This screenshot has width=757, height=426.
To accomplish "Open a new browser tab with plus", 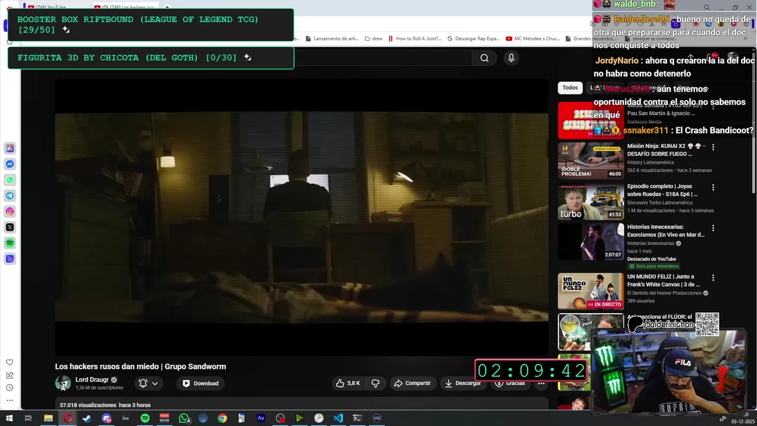I will (x=167, y=7).
